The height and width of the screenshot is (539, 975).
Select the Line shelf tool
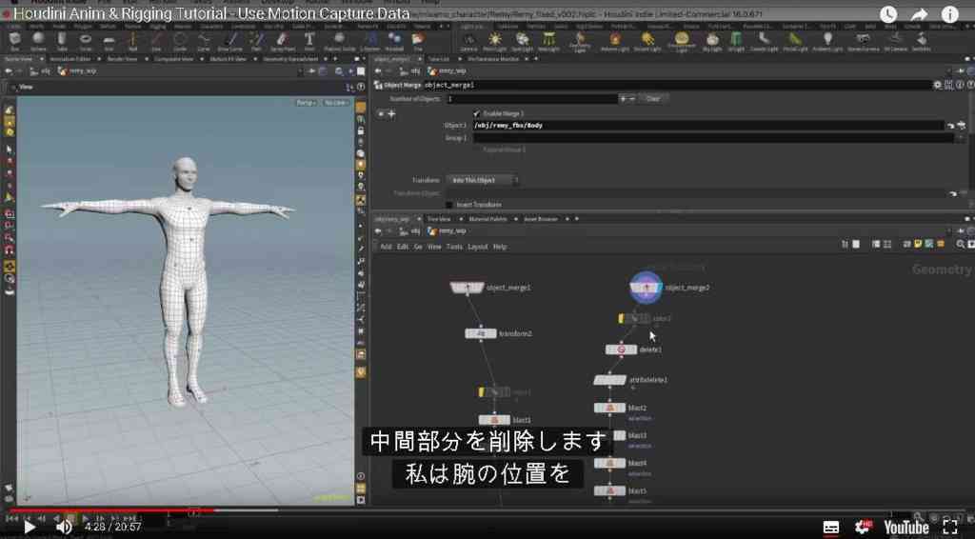pyautogui.click(x=156, y=41)
